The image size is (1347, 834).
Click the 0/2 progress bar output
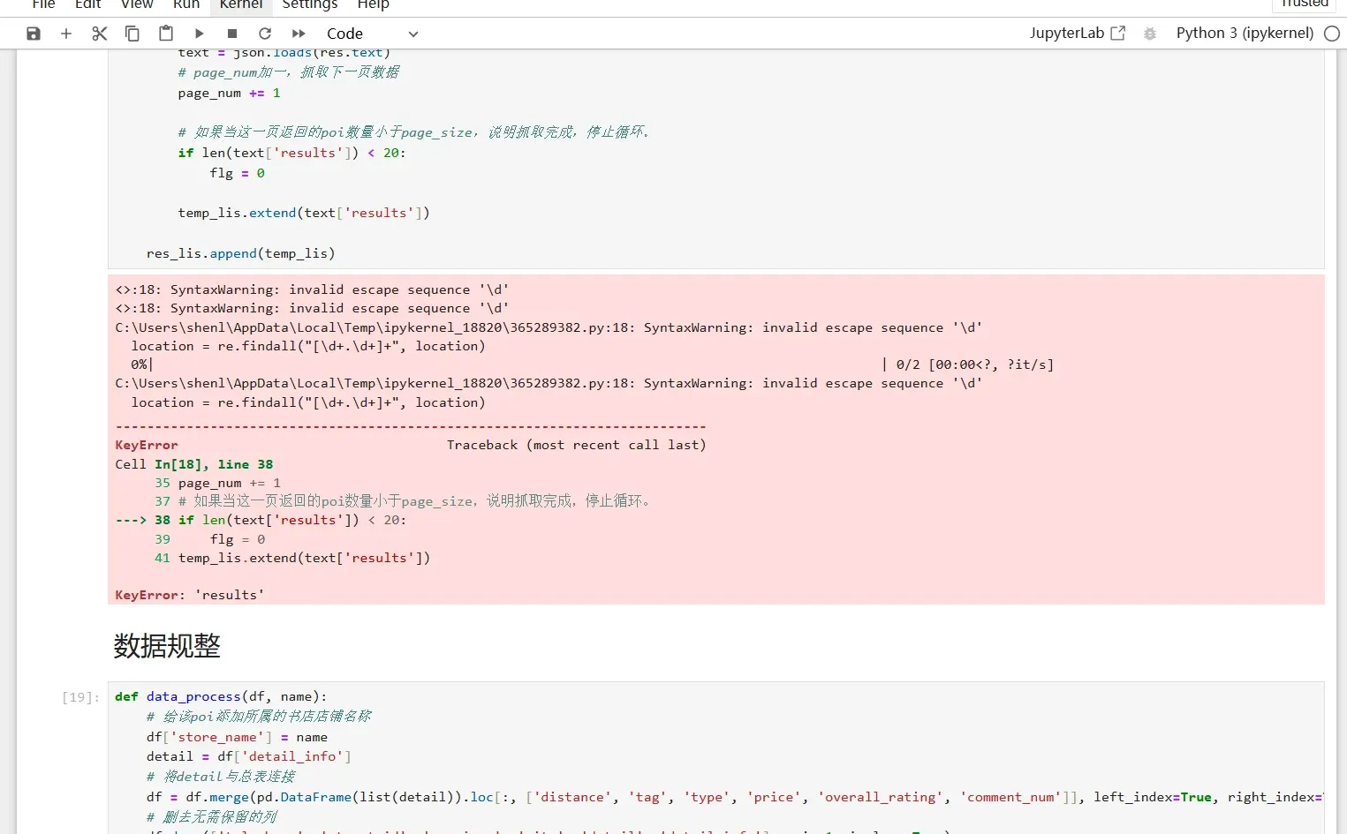593,364
